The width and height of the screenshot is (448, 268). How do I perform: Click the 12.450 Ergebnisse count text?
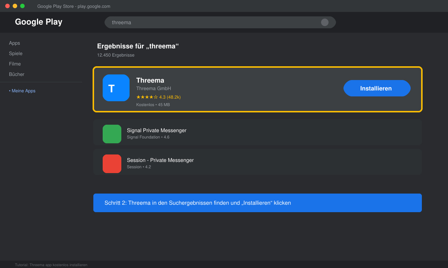click(x=116, y=55)
